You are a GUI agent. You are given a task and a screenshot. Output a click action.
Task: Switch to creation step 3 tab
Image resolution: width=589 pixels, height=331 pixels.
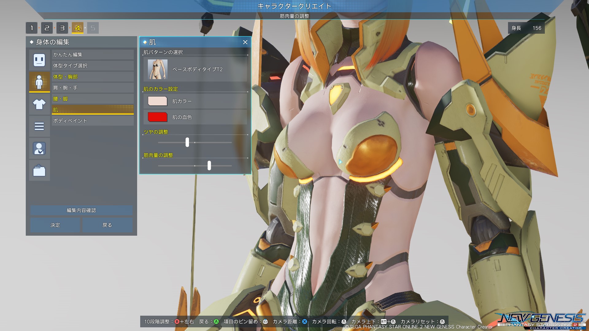pyautogui.click(x=62, y=28)
